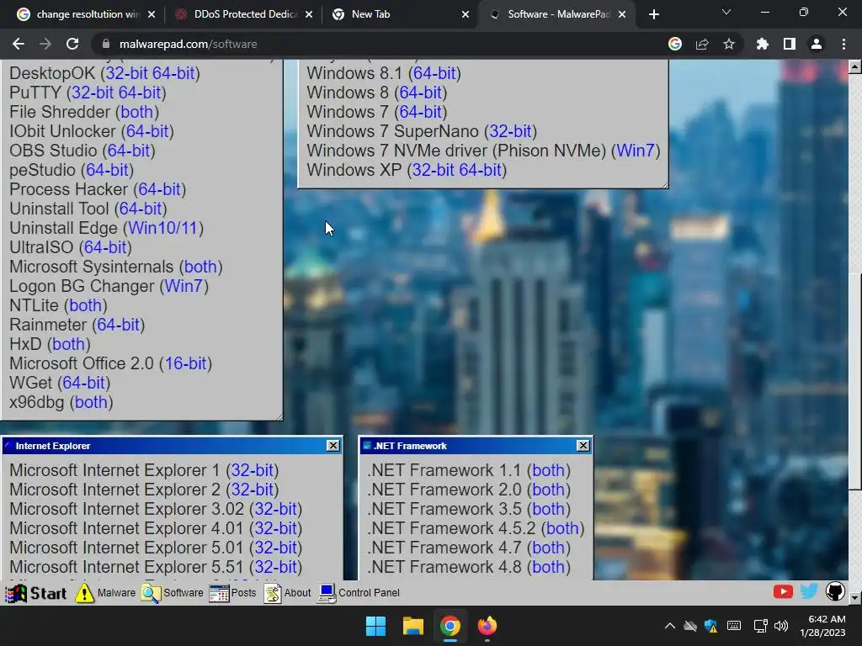Image resolution: width=862 pixels, height=646 pixels.
Task: Open the Twitter bird icon
Action: [809, 591]
